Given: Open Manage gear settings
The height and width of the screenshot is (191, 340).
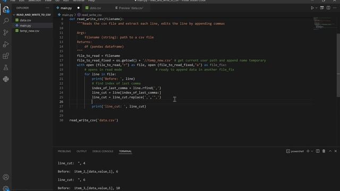Looking at the screenshot, I should tap(6, 188).
